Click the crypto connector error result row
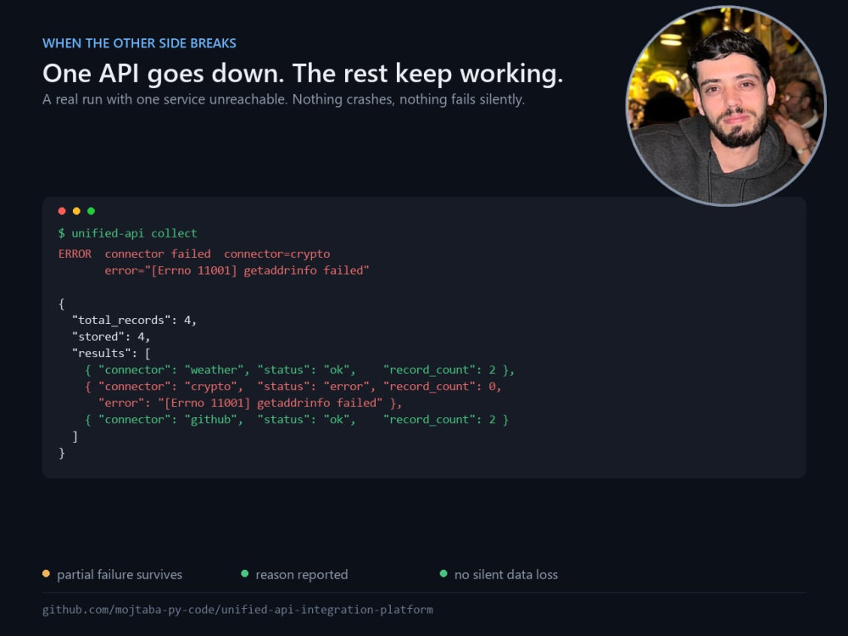Image resolution: width=848 pixels, height=636 pixels. point(293,387)
